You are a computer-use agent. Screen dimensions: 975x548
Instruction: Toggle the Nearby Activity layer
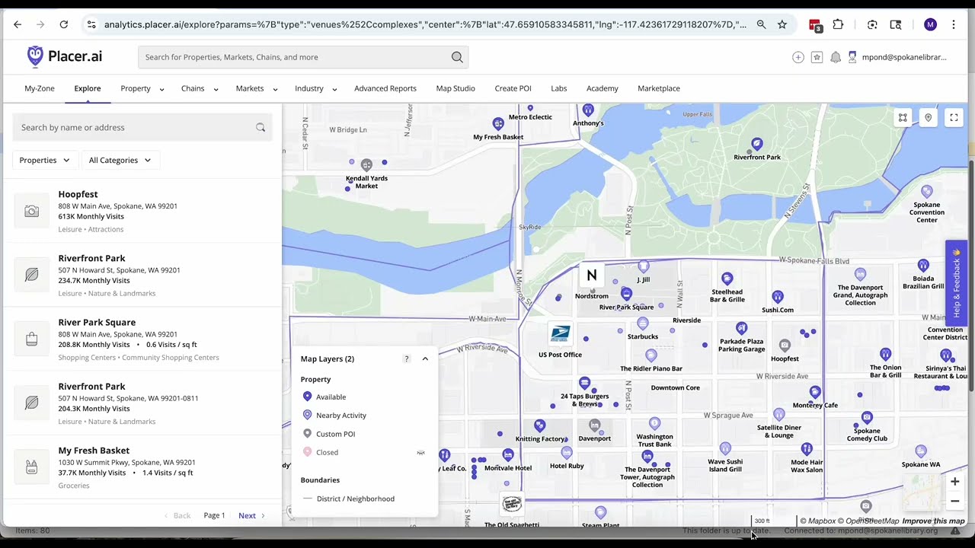point(340,416)
